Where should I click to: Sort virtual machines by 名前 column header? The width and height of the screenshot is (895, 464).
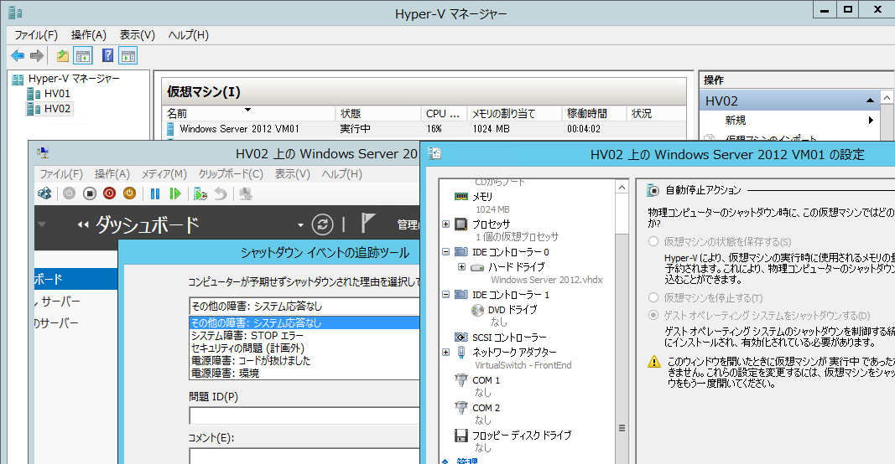pyautogui.click(x=249, y=113)
